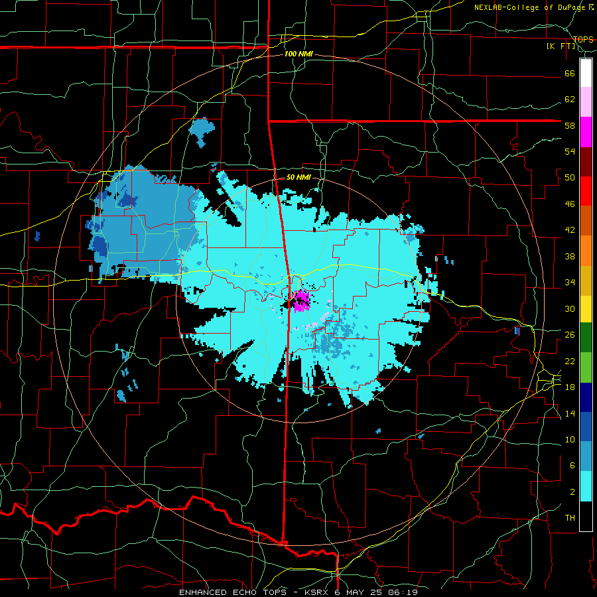Click the light pink 62 kft legend swatch
Viewport: 597px width, 597px height.
pyautogui.click(x=586, y=101)
